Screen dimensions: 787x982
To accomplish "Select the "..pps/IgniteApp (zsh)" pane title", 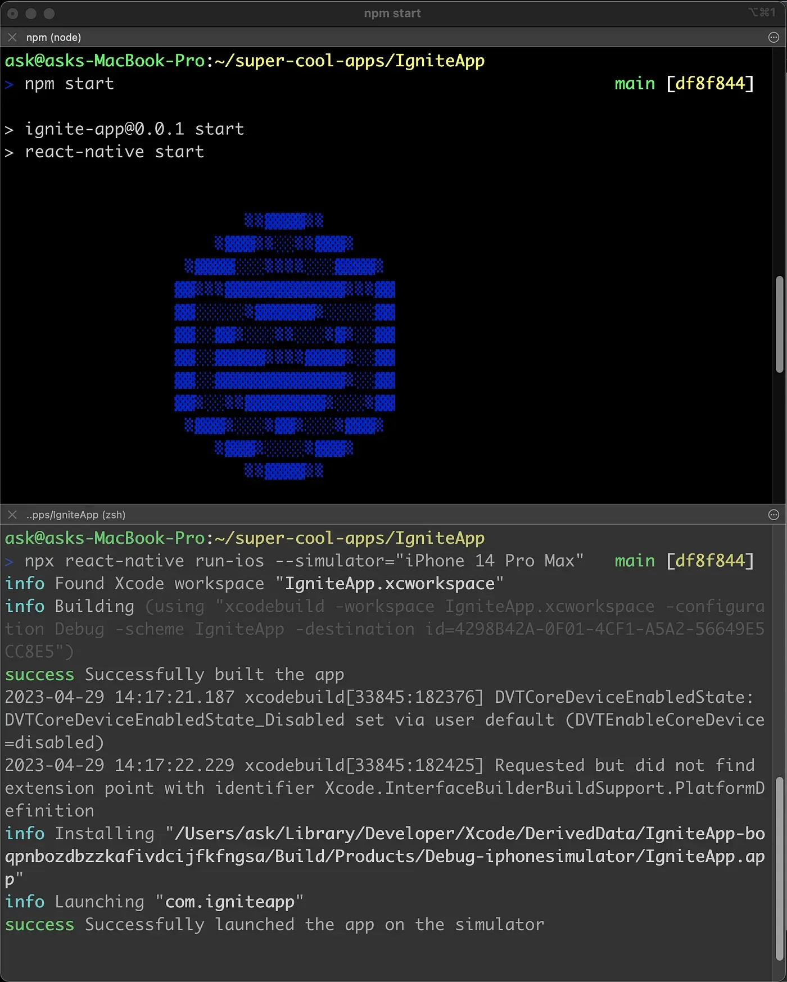I will click(76, 515).
